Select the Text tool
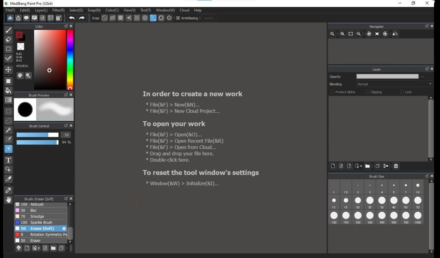 pos(9,160)
